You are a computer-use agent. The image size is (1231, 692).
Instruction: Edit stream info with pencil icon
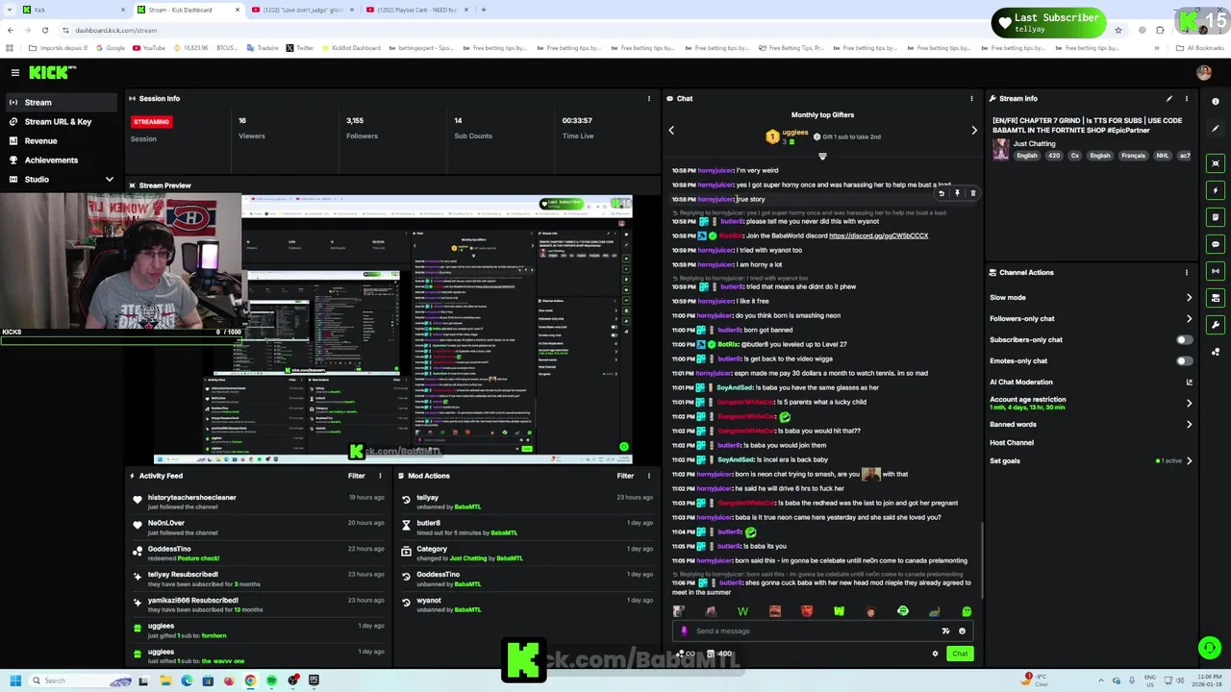[x=1168, y=98]
